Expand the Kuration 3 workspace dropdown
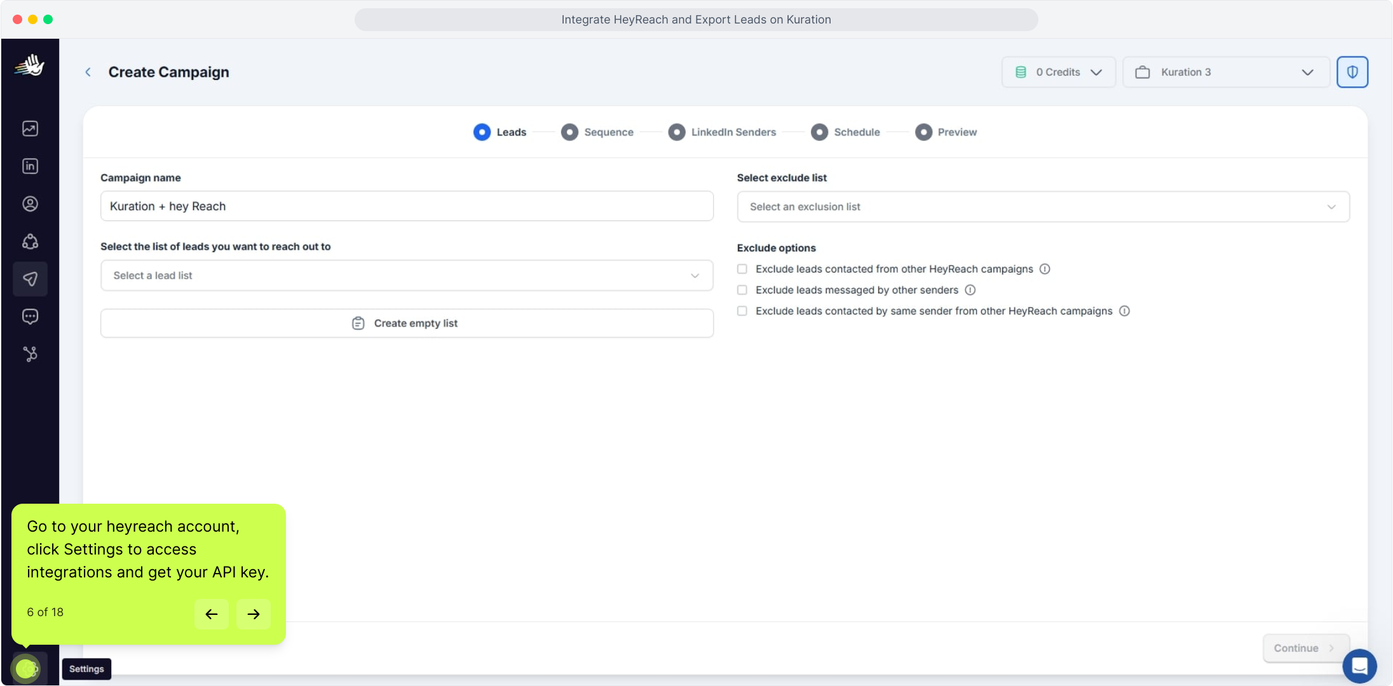 click(1226, 72)
